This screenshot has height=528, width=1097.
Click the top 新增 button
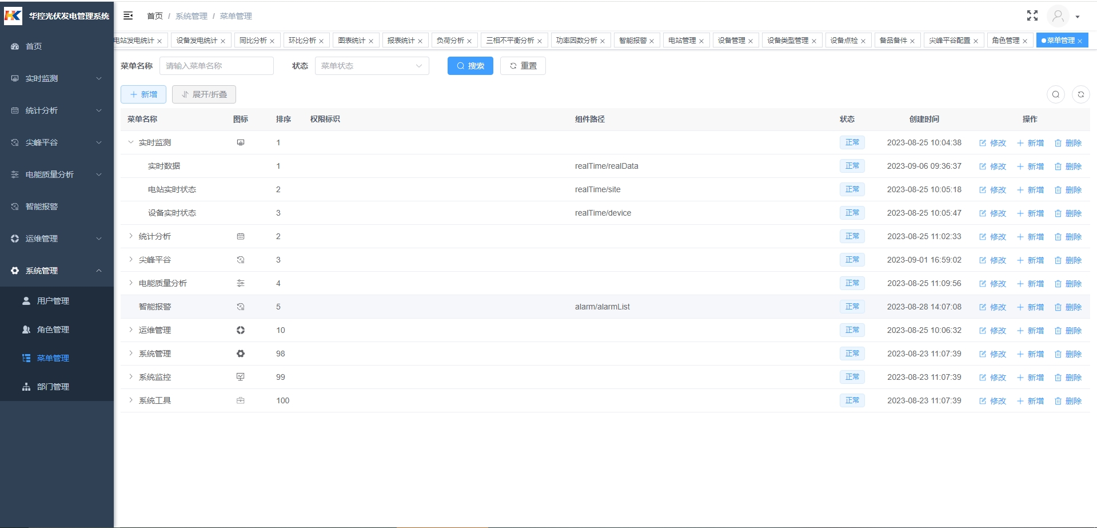(143, 94)
